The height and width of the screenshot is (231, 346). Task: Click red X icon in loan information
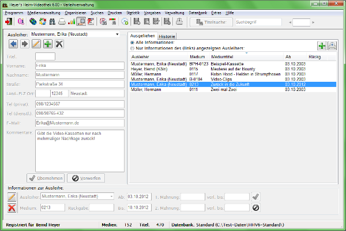tap(12, 207)
